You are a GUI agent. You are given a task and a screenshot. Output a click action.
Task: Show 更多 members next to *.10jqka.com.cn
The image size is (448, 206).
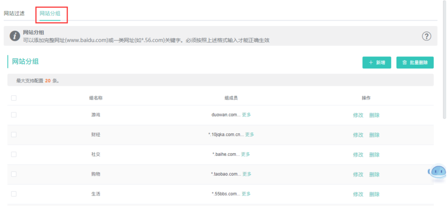(249, 134)
